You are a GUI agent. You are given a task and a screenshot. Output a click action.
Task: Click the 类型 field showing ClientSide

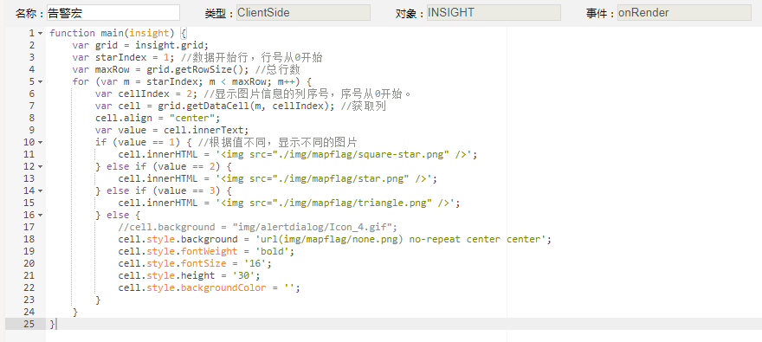tap(303, 13)
